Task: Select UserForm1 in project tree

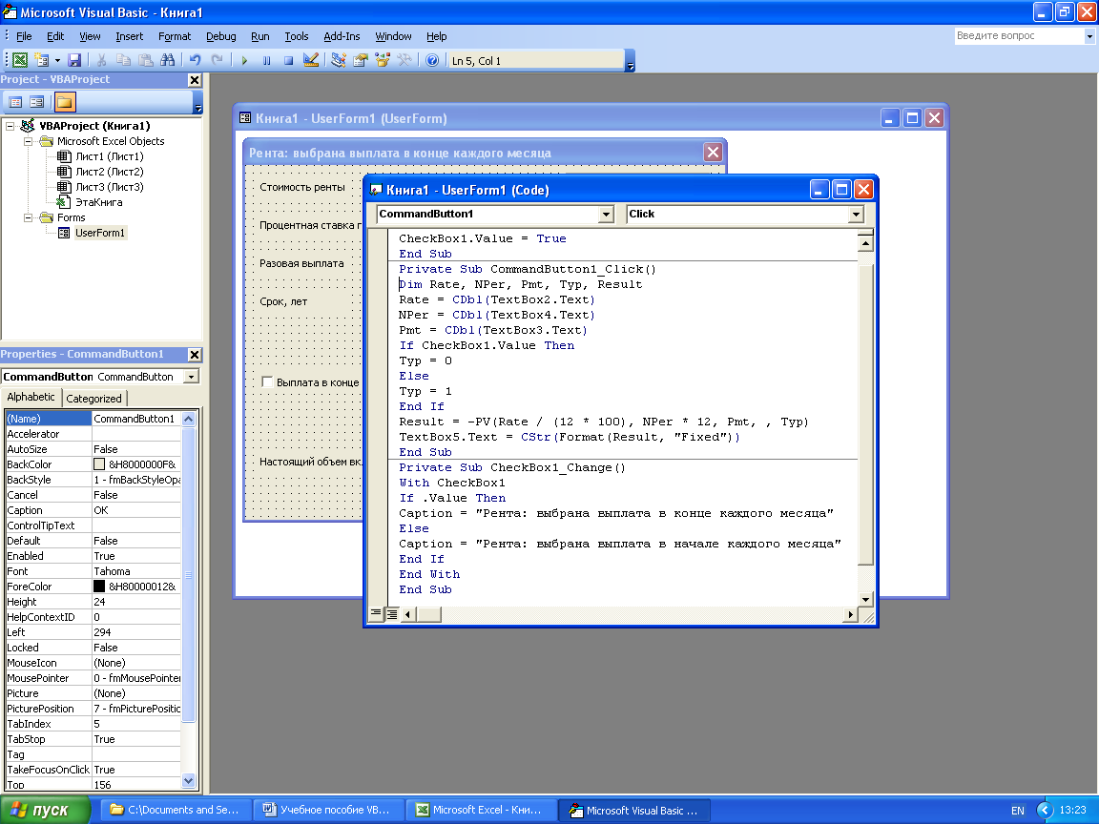Action: click(100, 233)
